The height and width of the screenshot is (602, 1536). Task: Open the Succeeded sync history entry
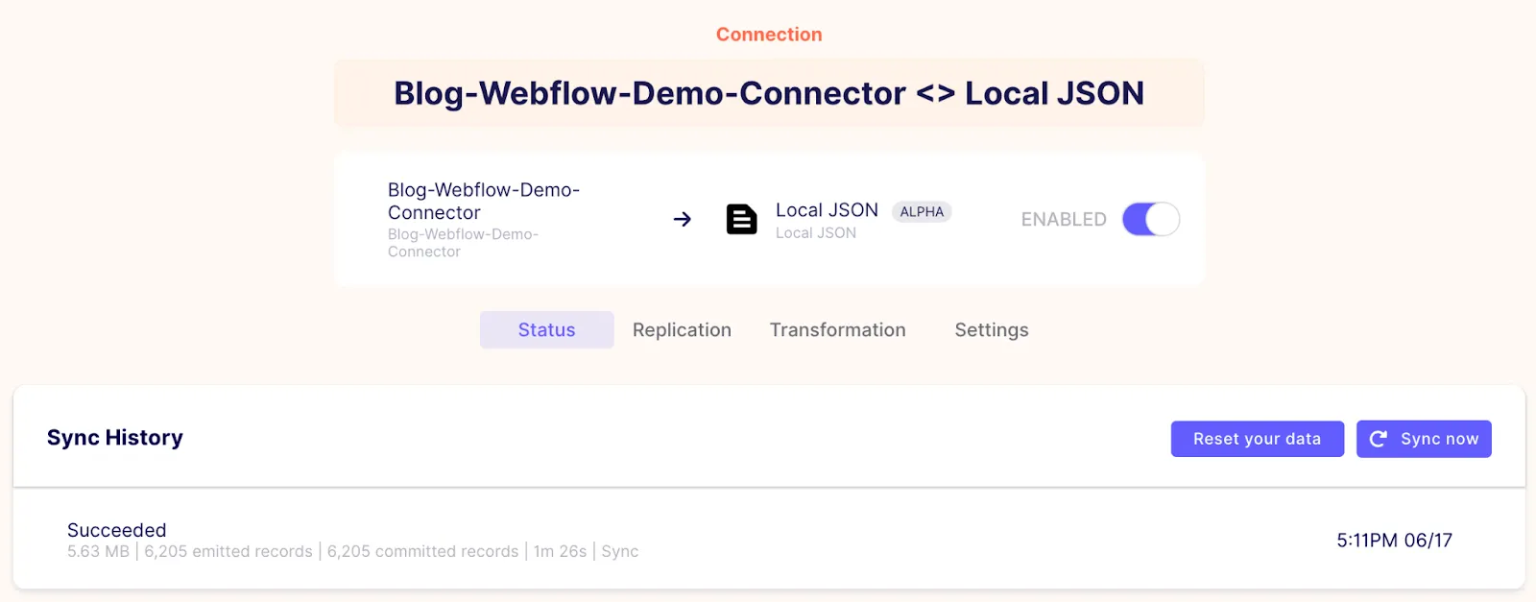tap(769, 540)
